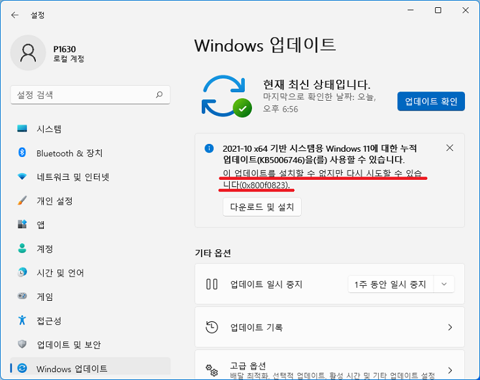480x380 pixels.
Task: Click error text containing 0x800f0823
Action: coord(323,179)
